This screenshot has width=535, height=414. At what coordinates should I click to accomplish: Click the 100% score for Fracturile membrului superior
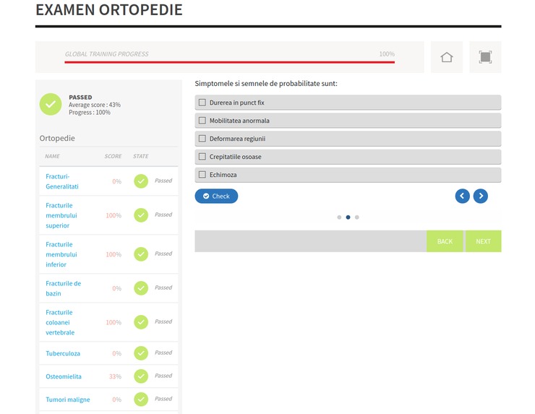click(x=114, y=215)
